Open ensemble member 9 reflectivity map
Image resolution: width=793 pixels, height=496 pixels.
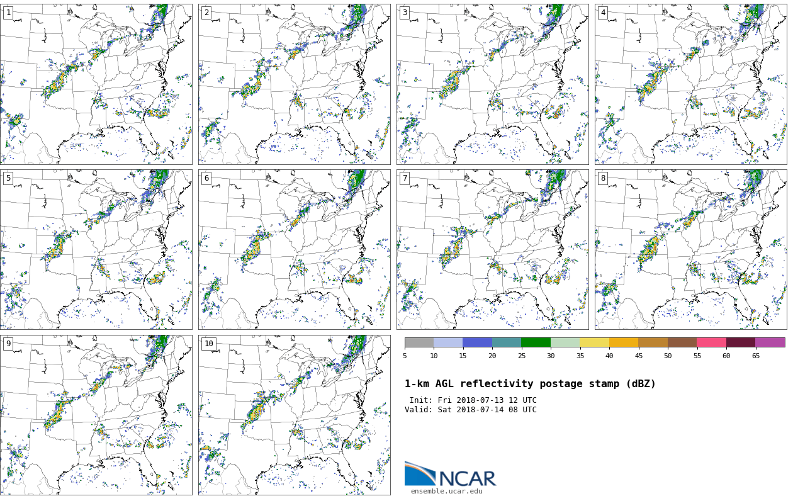[96, 415]
